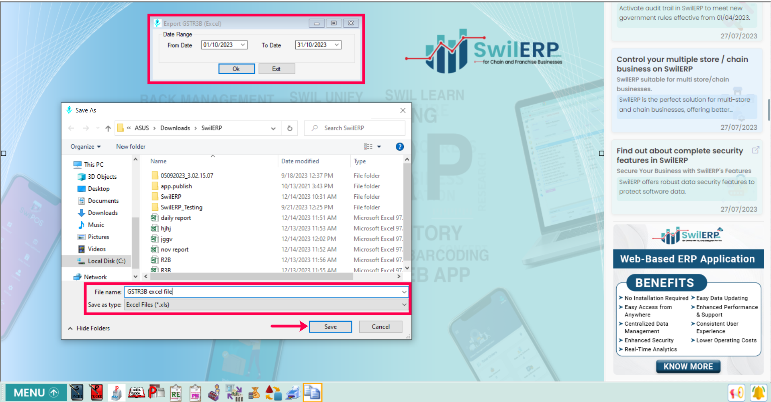Click Ok in Export GSTR3B dialog

click(236, 69)
